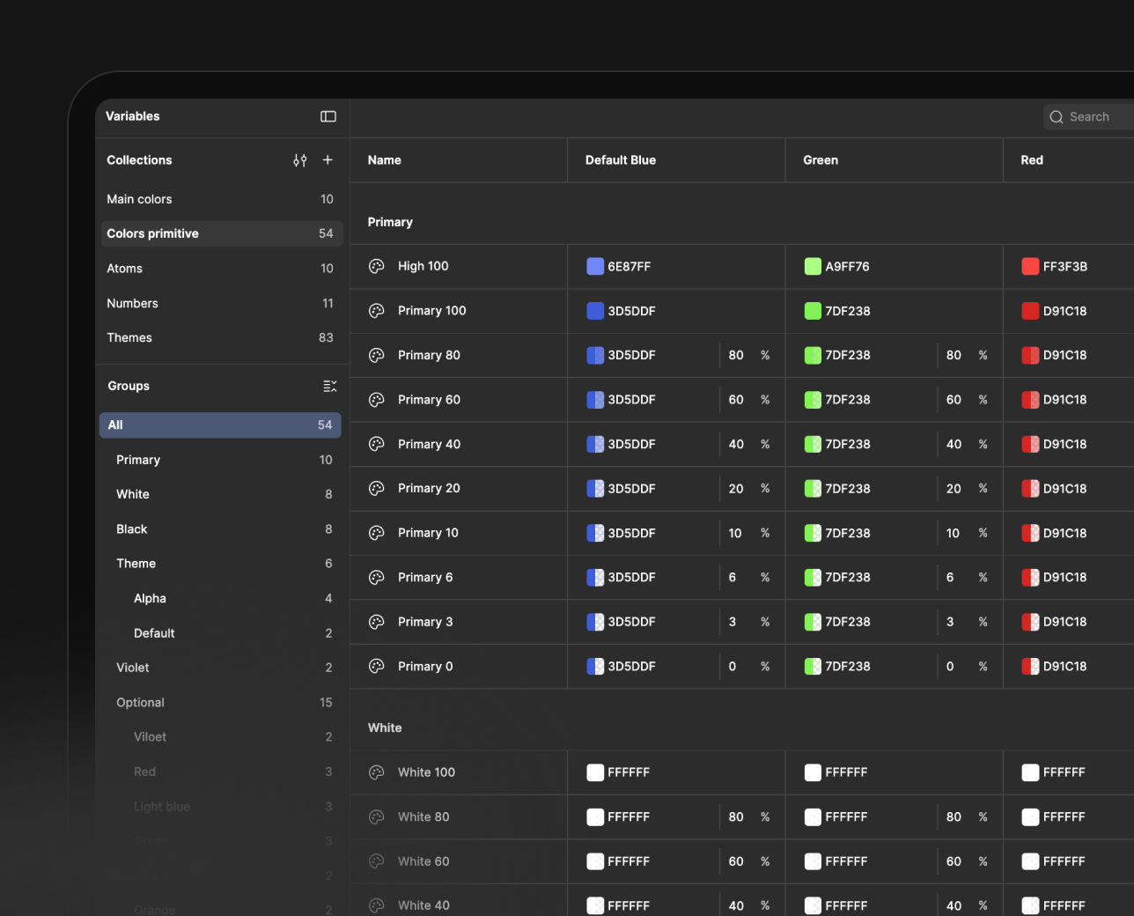Viewport: 1134px width, 916px height.
Task: Click the White 100 variable name
Action: pyautogui.click(x=427, y=772)
